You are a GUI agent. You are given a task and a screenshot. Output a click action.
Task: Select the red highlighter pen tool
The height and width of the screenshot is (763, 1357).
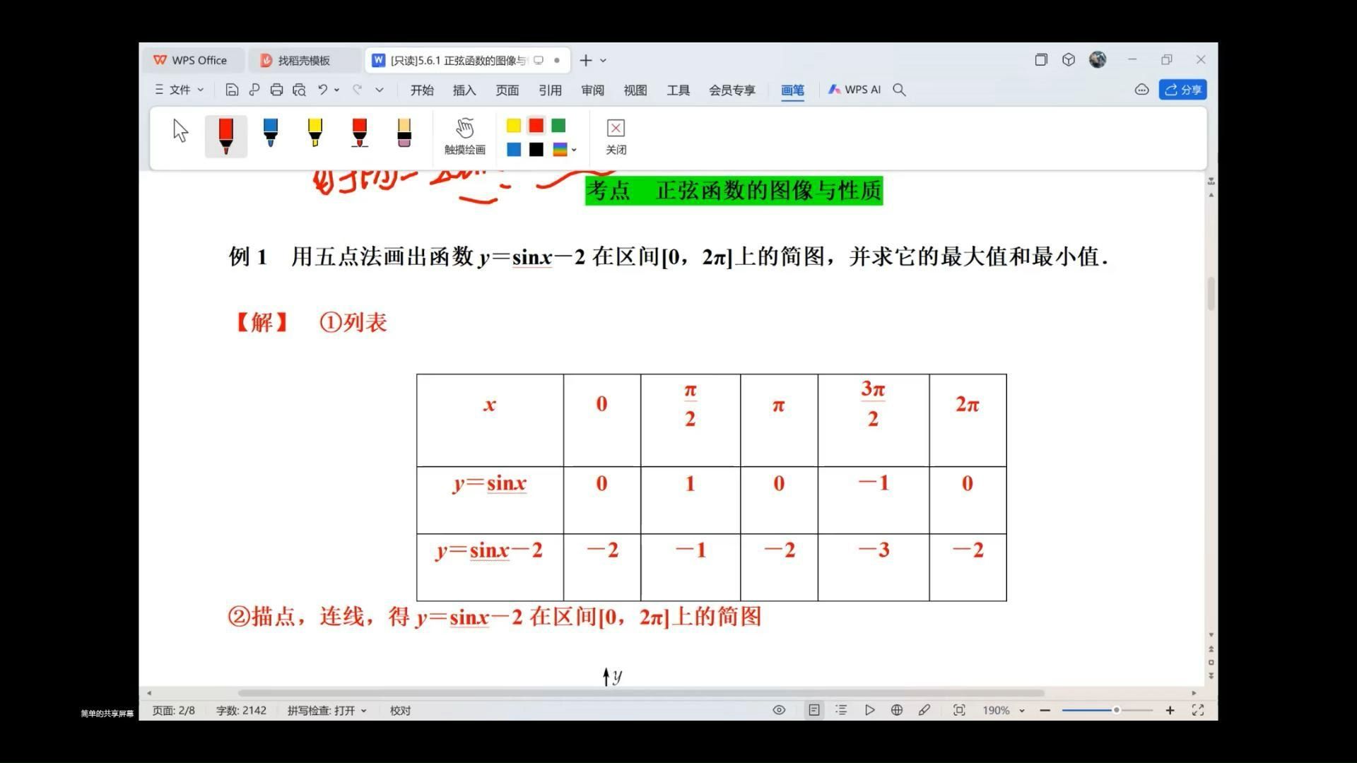click(x=360, y=135)
